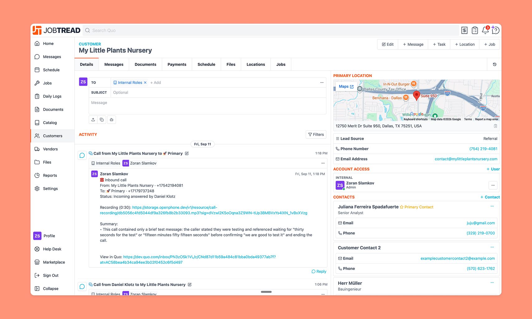The image size is (532, 319).
Task: Switch to the Locations tab
Action: (256, 64)
